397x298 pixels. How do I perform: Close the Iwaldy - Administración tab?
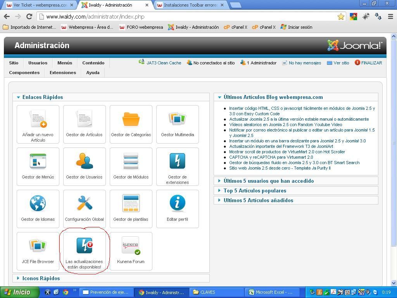pos(147,5)
